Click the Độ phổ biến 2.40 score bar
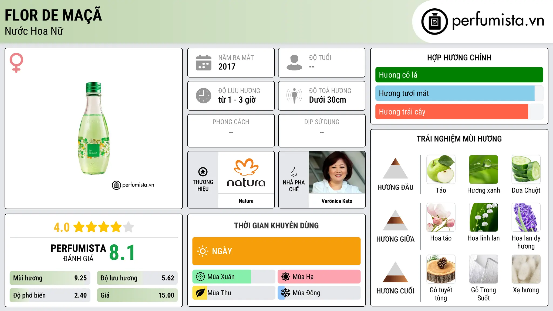The image size is (553, 311). (50, 295)
